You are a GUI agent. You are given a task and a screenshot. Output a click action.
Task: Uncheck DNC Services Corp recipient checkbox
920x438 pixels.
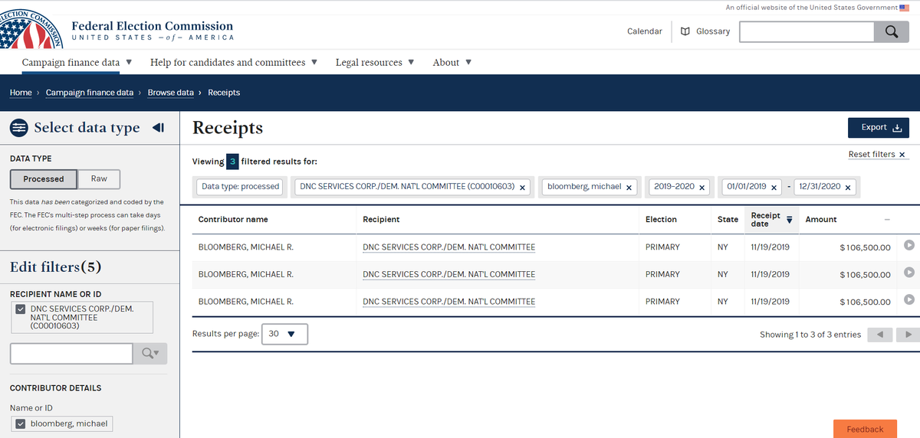click(x=21, y=309)
